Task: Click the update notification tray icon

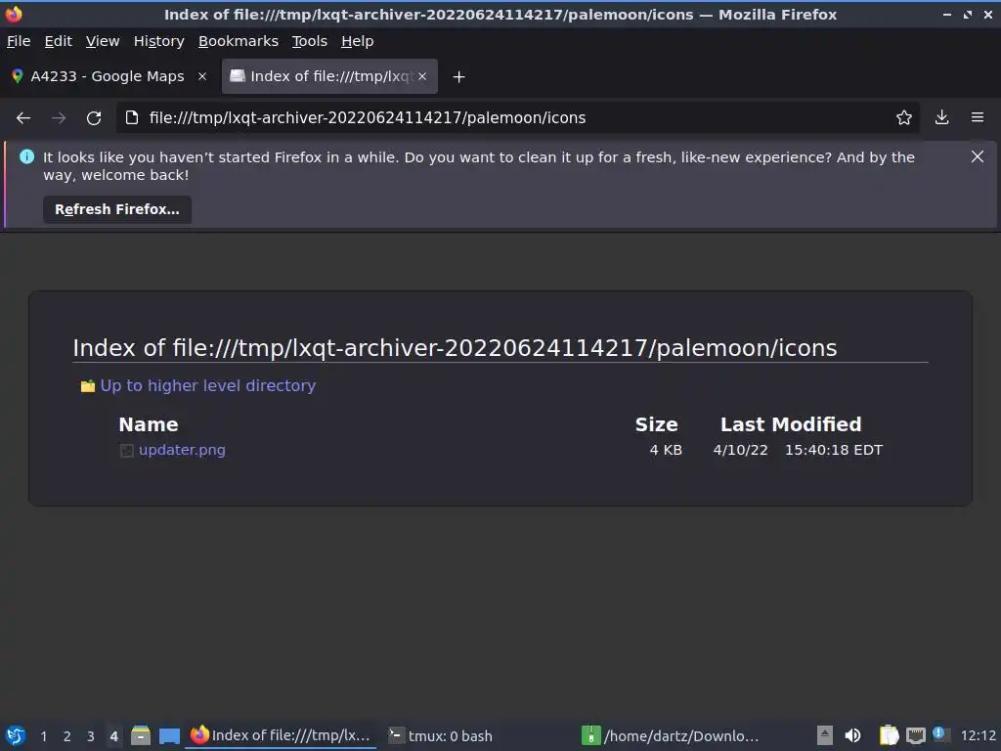Action: tap(941, 734)
